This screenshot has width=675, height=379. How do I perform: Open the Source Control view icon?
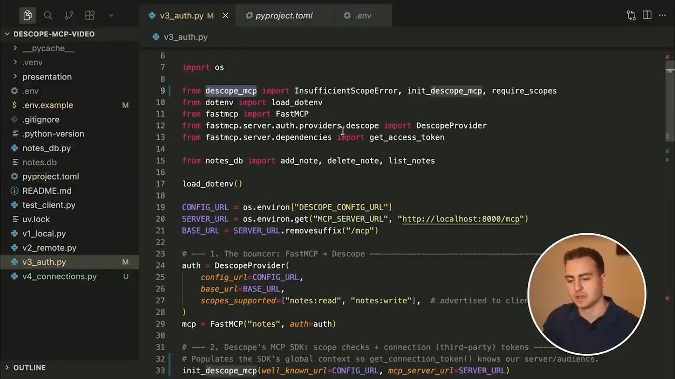point(69,15)
